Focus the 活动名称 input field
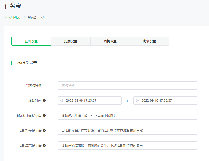This screenshot has width=209, height=161. click(x=127, y=85)
